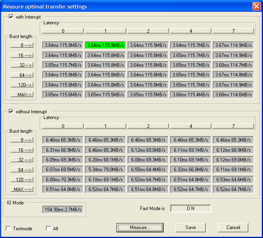263x238 pixels.
Task: Select burst length MAX in the with Interrupt section
Action: [22, 94]
